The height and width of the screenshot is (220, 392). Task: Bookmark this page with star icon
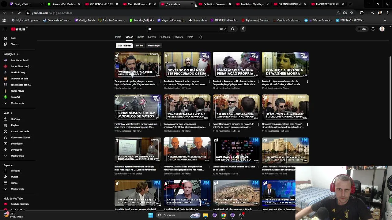(x=352, y=13)
